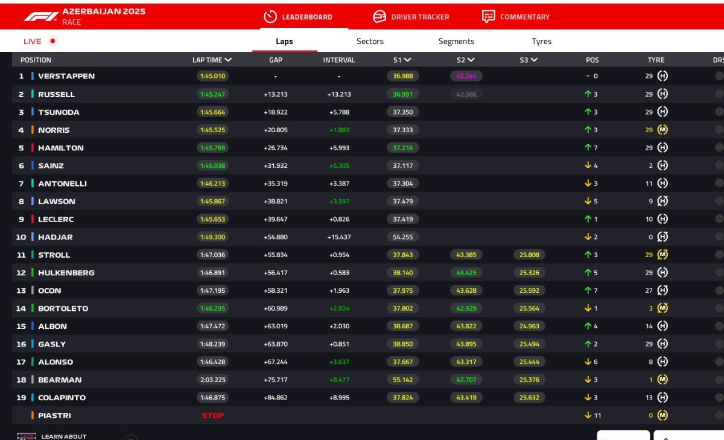Open the S1 column chevron

coord(408,60)
